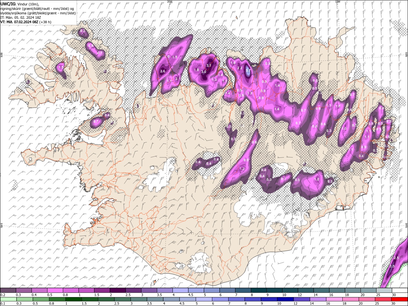Select snow legend swatch between 0.8 and 1

(70, 290)
